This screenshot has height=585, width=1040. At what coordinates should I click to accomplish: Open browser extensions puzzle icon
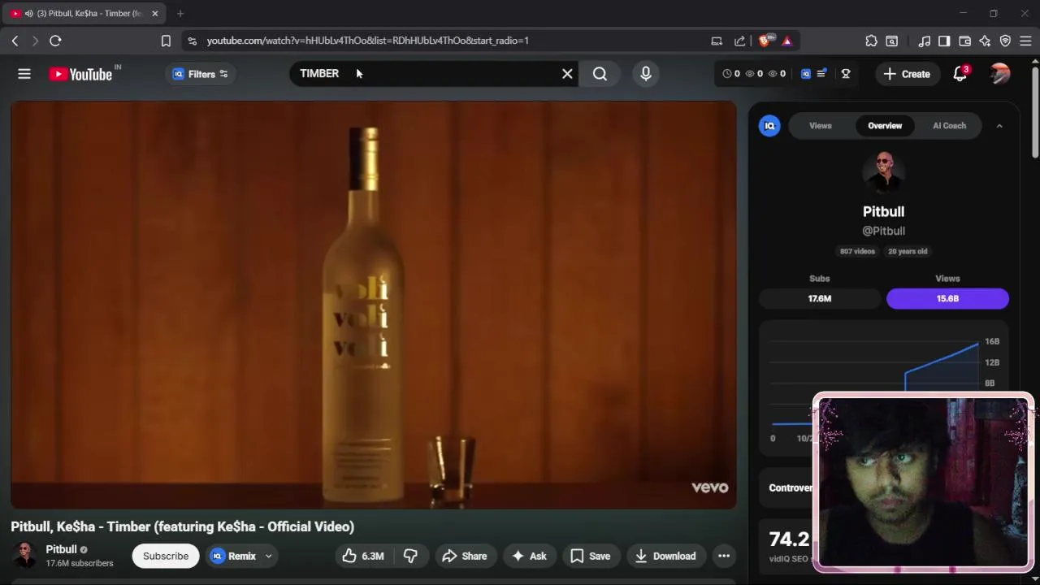871,41
